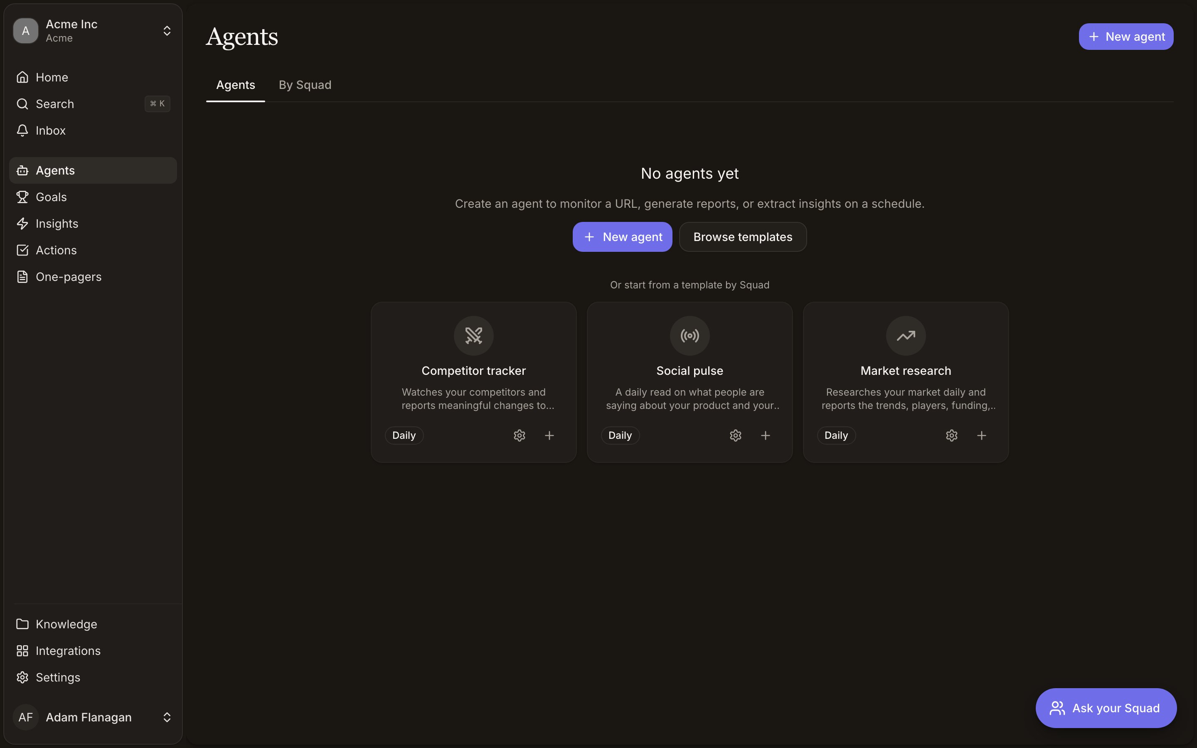Click the Acme Inc workspace avatar
This screenshot has height=748, width=1197.
coord(26,31)
